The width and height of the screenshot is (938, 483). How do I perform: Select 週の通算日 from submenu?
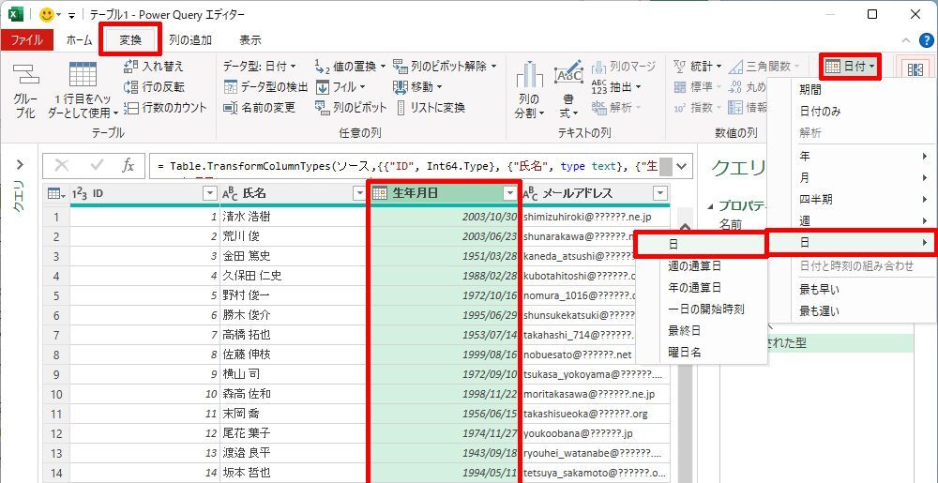[x=694, y=266]
